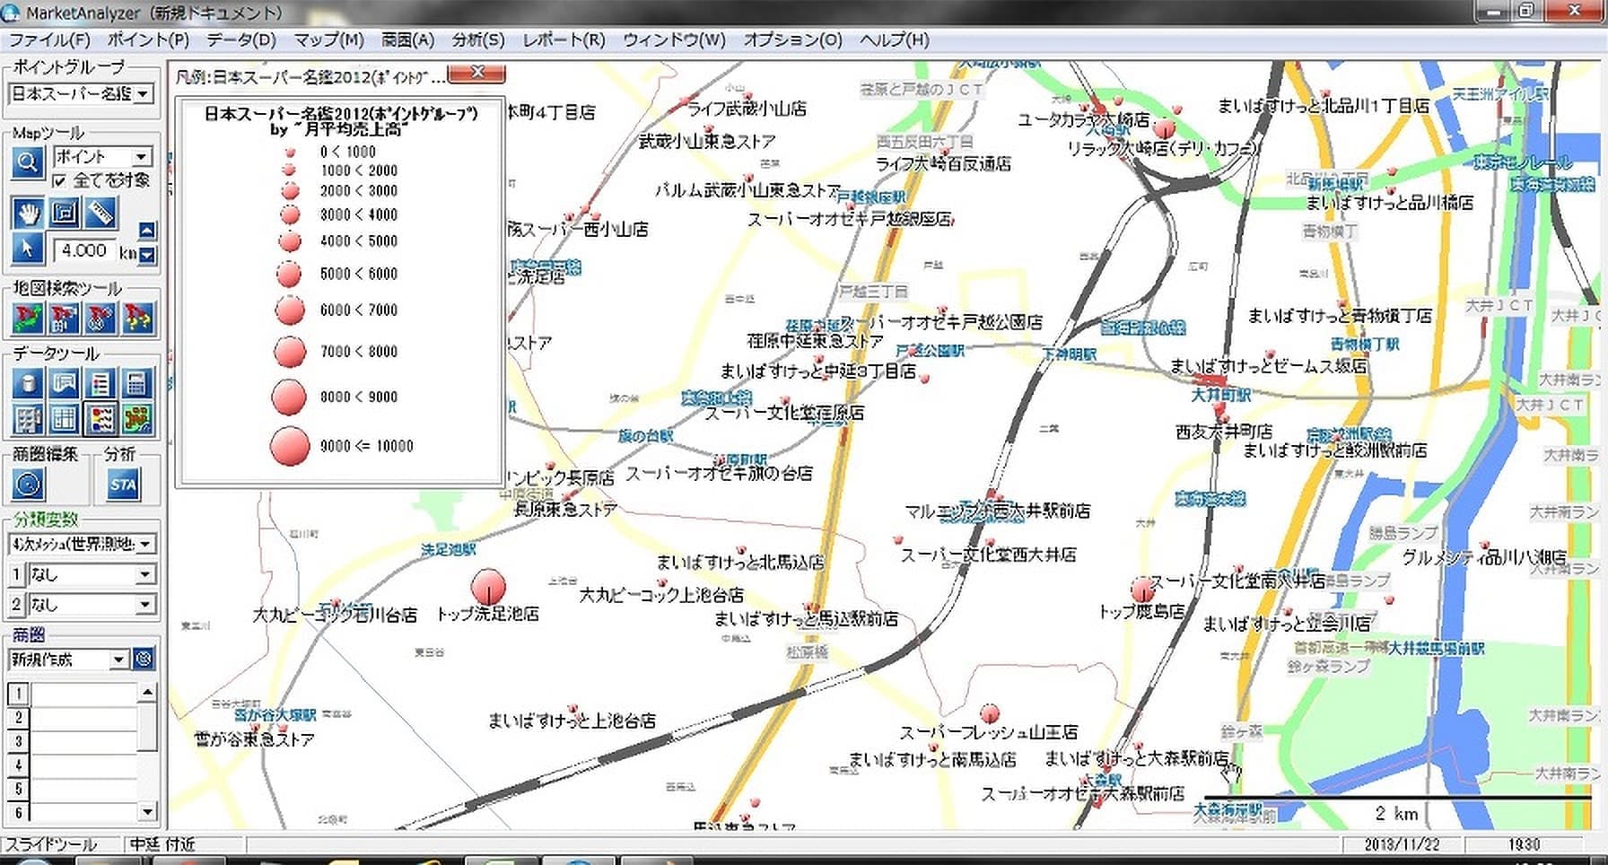The image size is (1608, 865).
Task: Open the ウィンドウ(W) menu
Action: 674,40
